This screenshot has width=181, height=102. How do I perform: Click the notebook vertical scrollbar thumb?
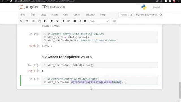180,90
